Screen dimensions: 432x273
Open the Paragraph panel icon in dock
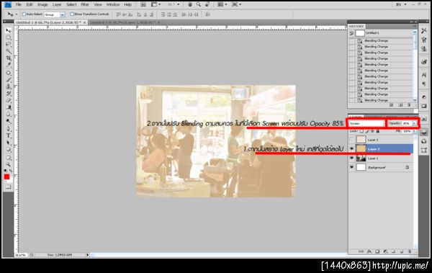coord(424,84)
